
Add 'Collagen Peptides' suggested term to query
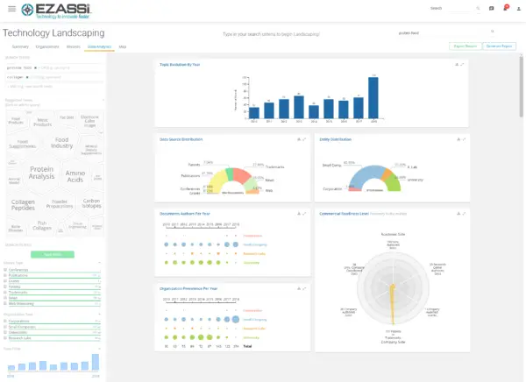pyautogui.click(x=23, y=205)
